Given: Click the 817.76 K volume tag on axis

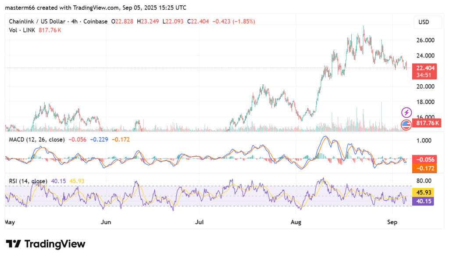Looking at the screenshot, I should (426, 123).
